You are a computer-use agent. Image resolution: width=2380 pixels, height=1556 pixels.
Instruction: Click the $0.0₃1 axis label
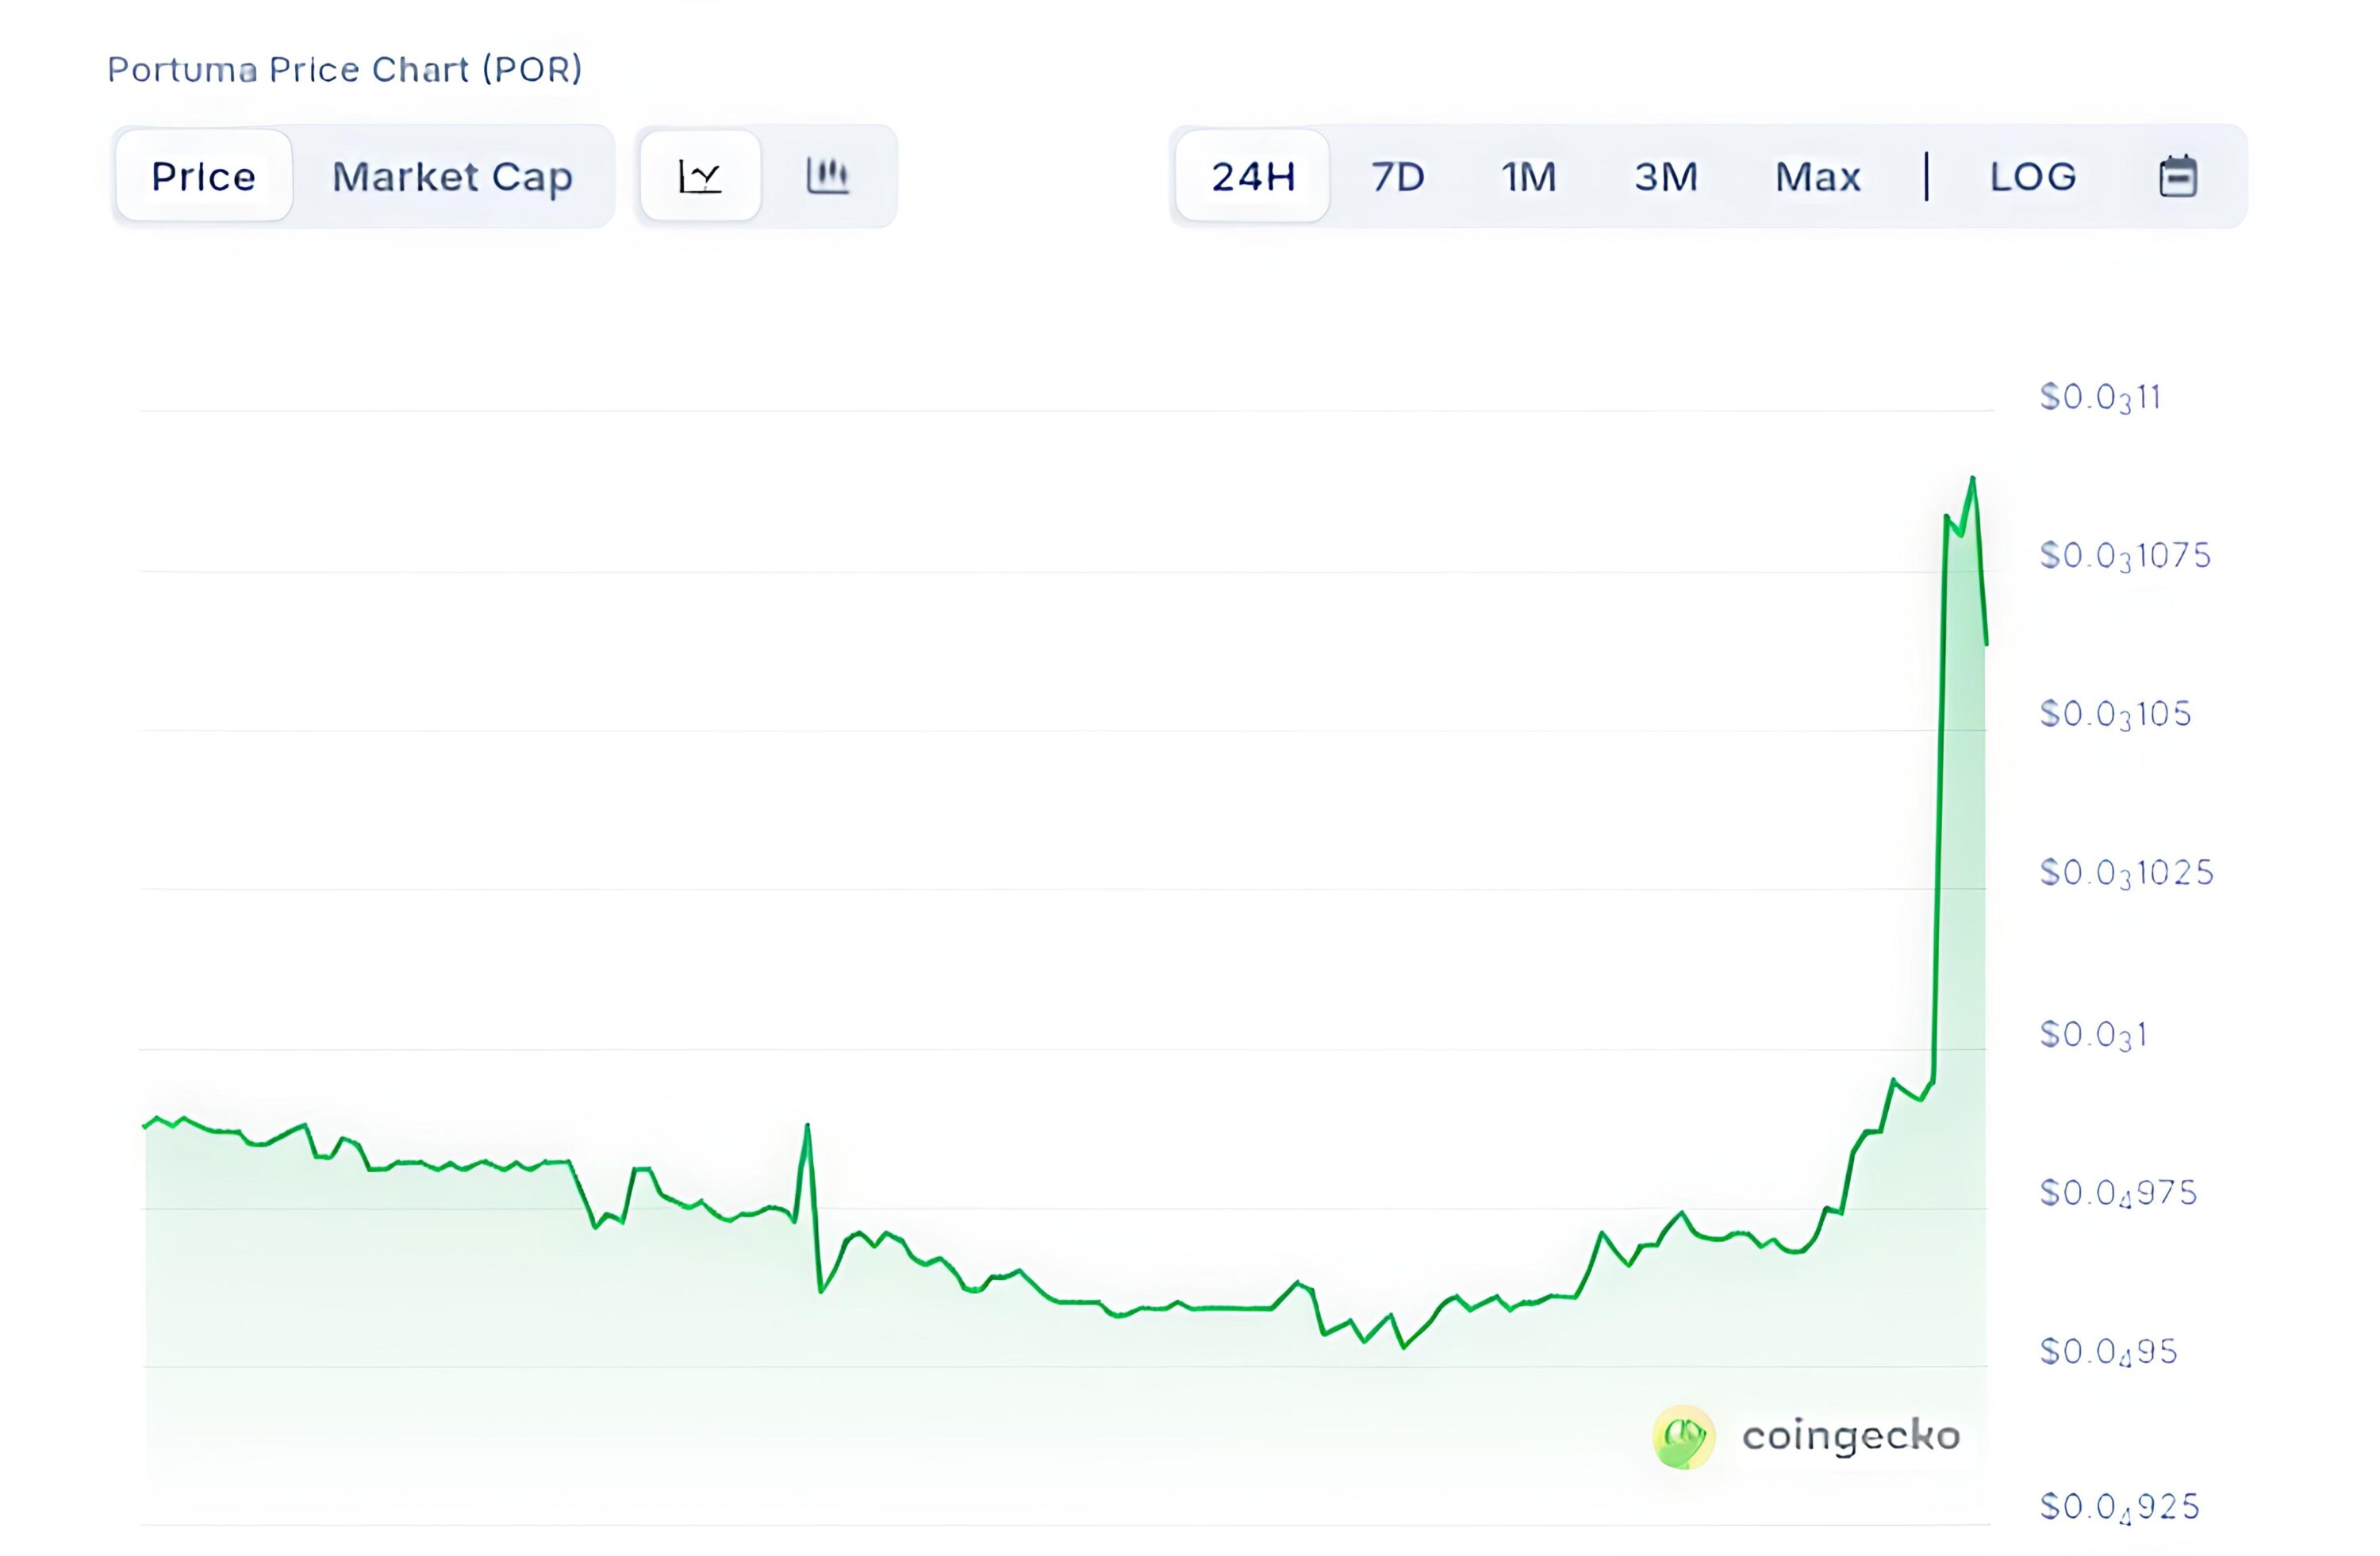(x=2093, y=1034)
